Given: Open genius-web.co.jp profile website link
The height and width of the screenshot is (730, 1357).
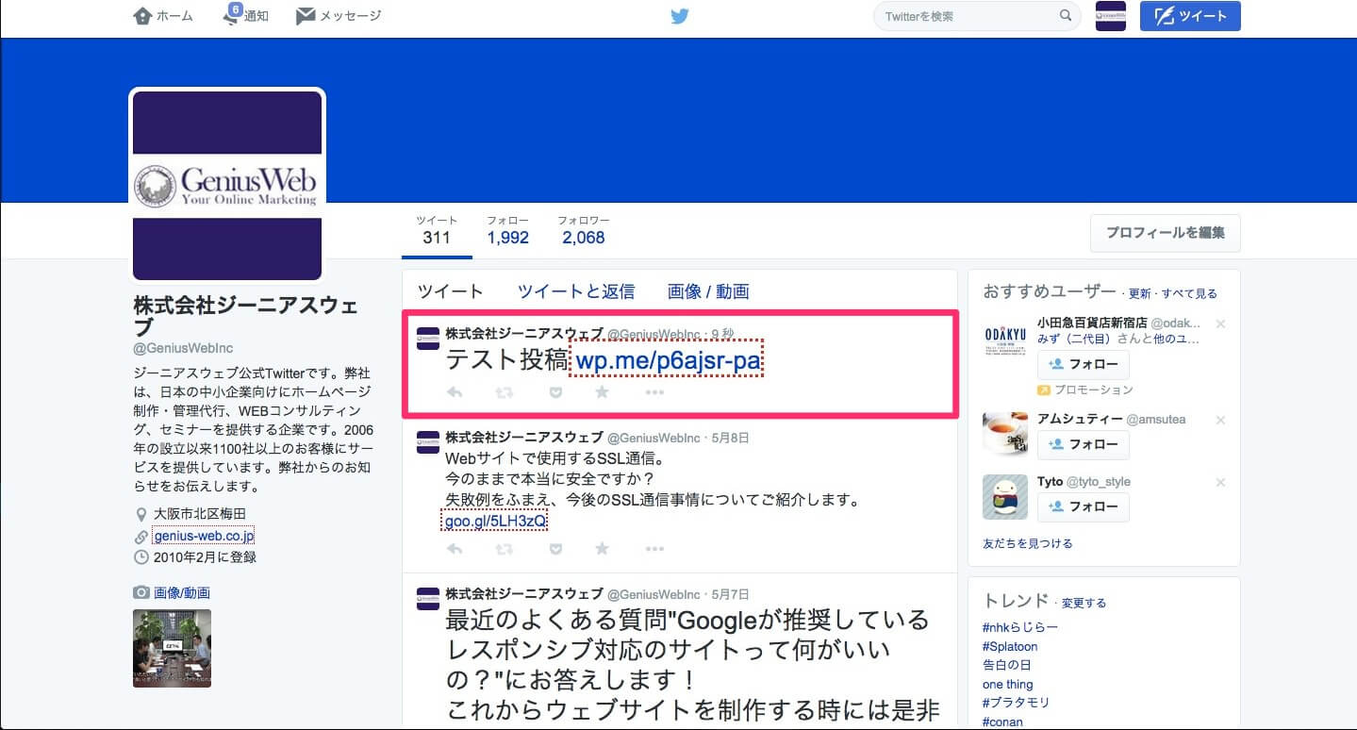Looking at the screenshot, I should pos(204,536).
